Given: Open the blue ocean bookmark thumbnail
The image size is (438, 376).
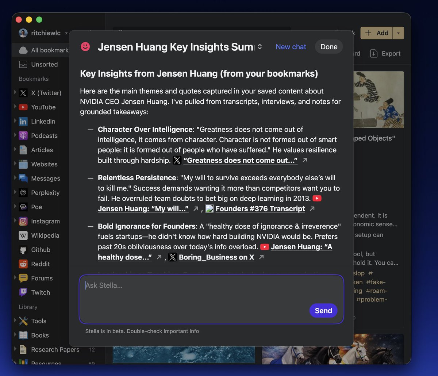Looking at the screenshot, I should [184, 355].
